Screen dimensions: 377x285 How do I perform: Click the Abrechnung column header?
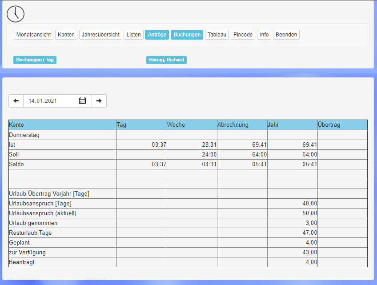coord(242,125)
